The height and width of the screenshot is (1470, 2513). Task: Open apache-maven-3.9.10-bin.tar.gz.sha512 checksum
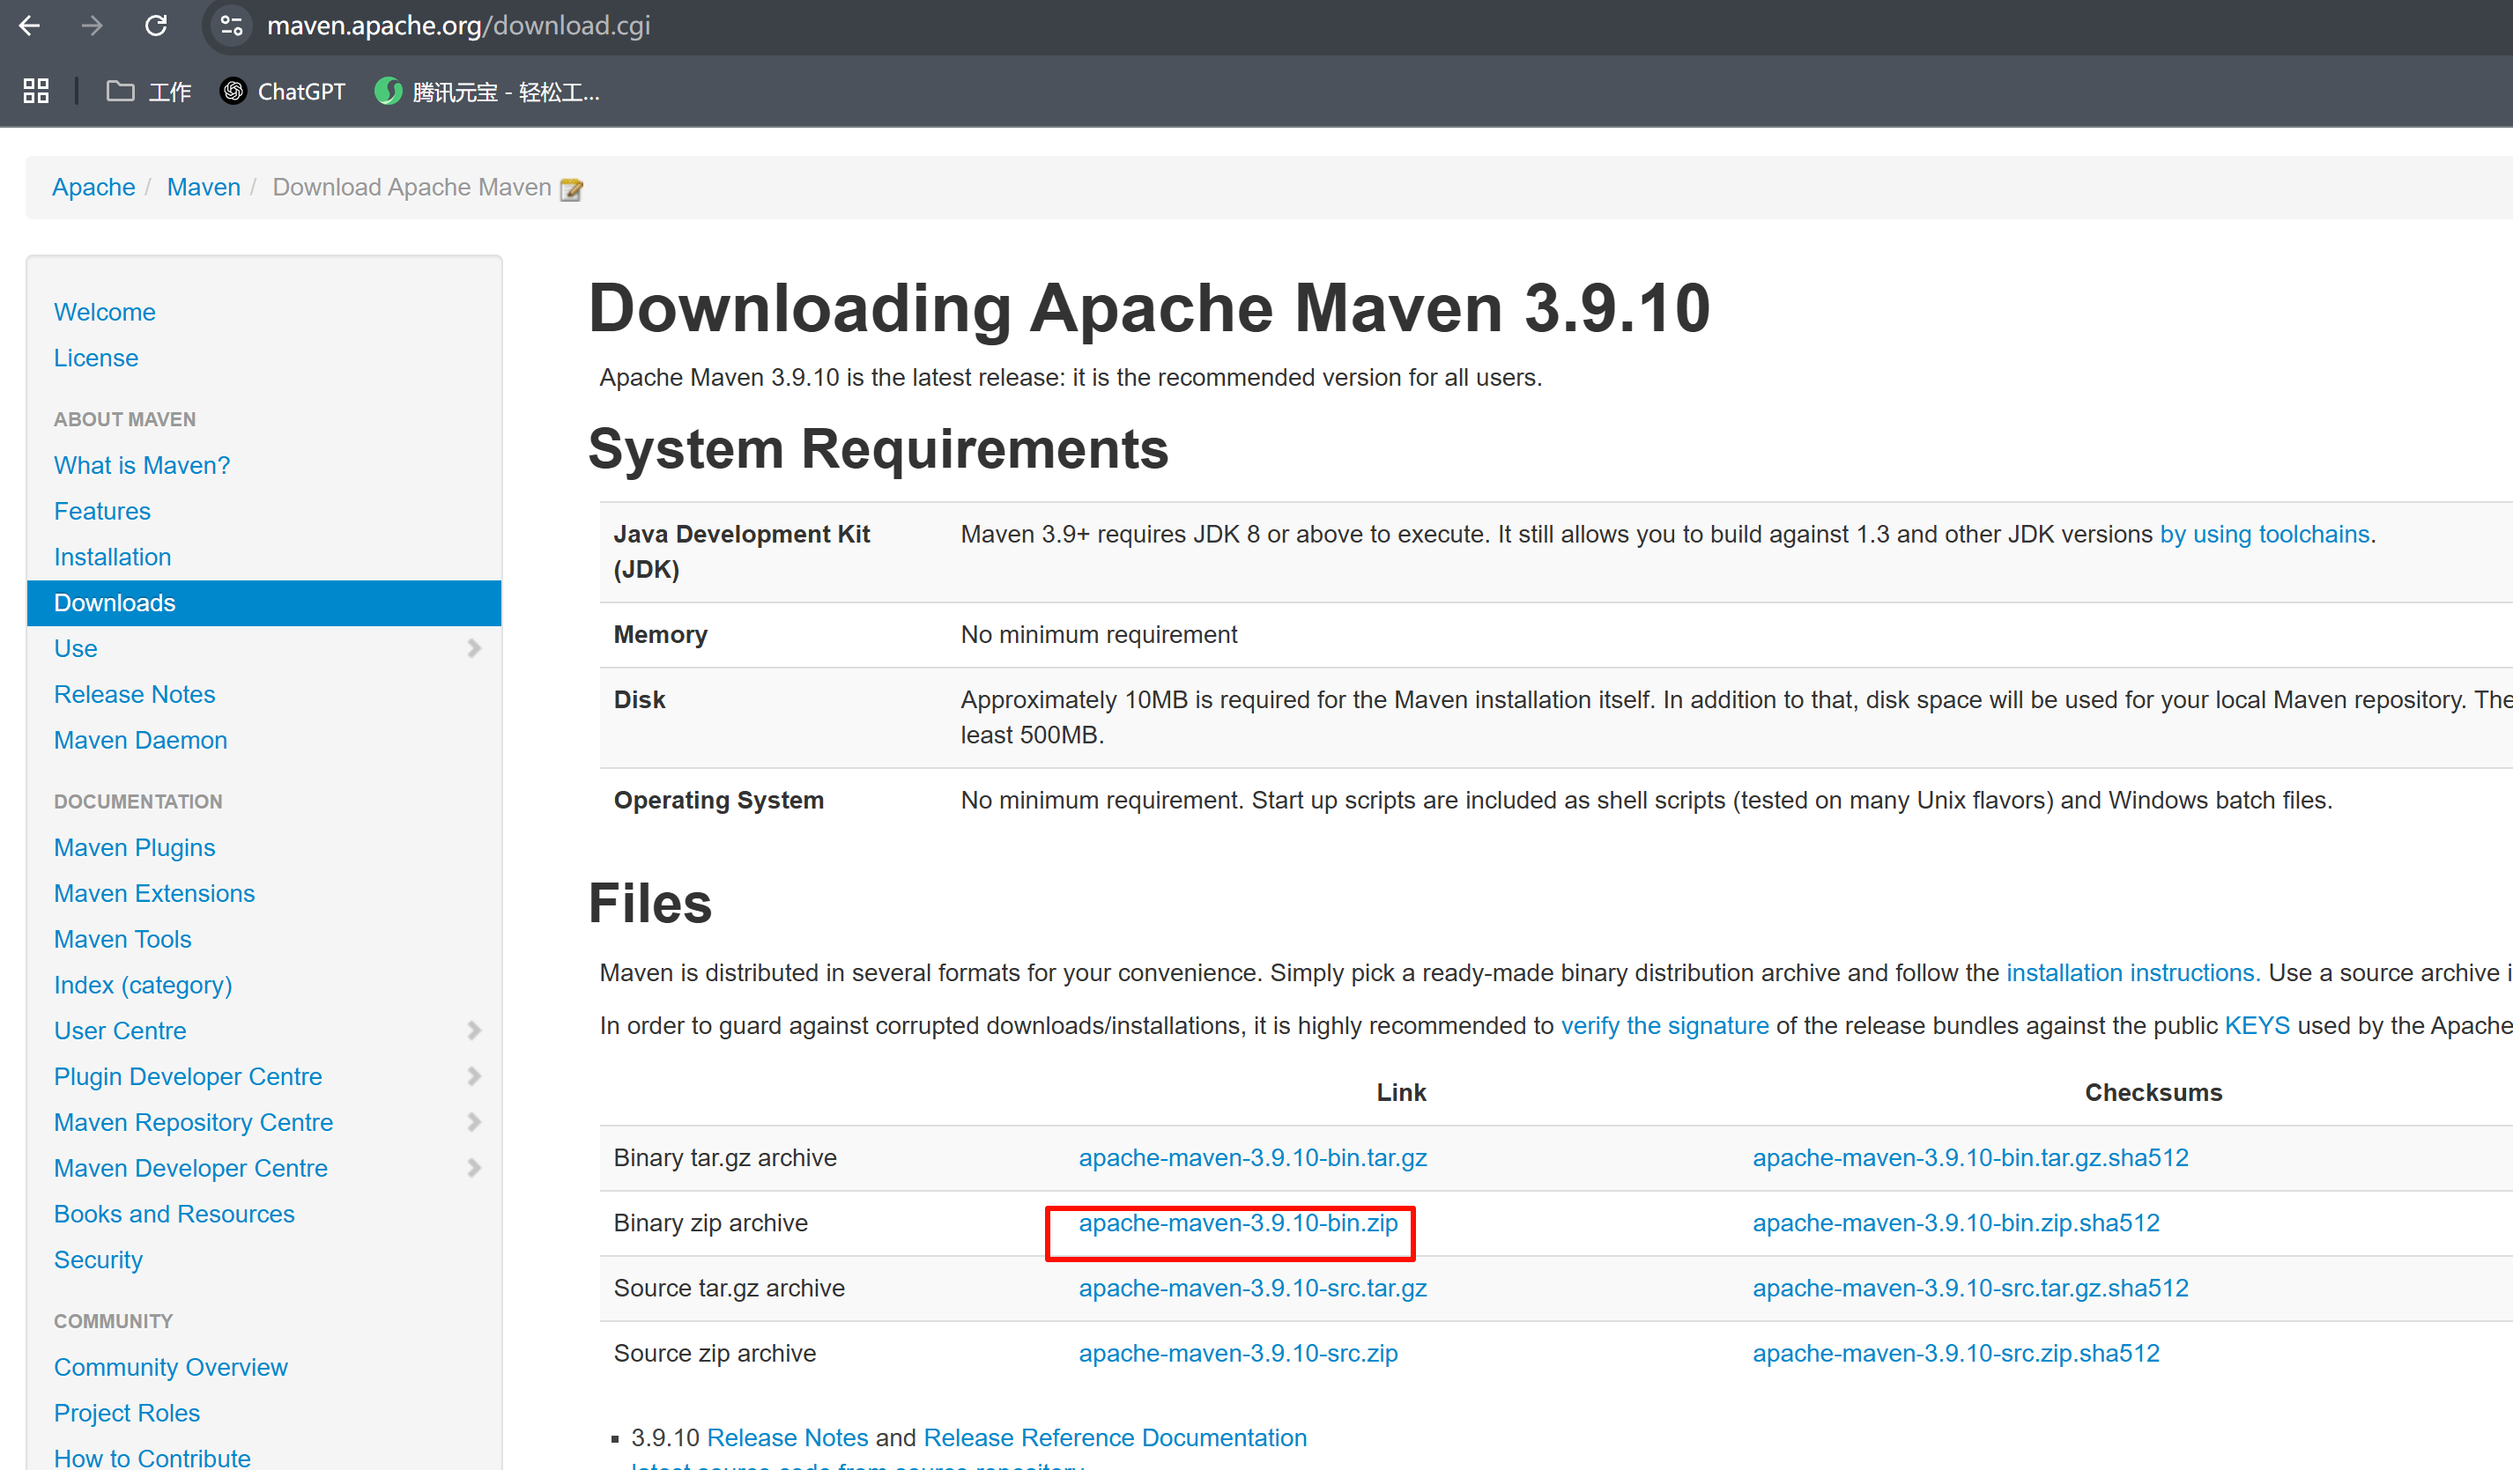1970,1158
